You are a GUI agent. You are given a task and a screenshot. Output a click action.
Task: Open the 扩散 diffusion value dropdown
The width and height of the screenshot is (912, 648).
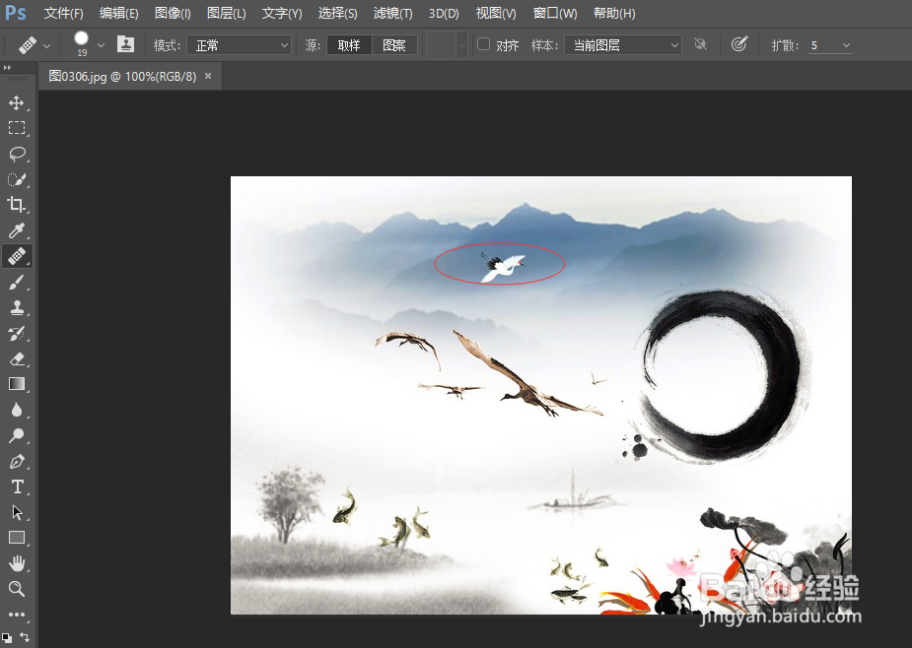coord(846,45)
